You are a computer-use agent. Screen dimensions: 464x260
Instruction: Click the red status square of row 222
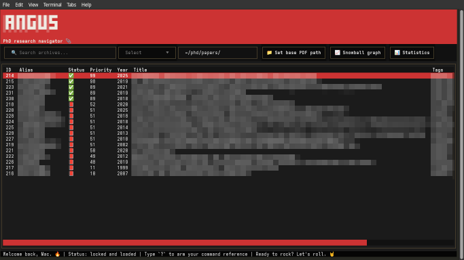(71, 156)
